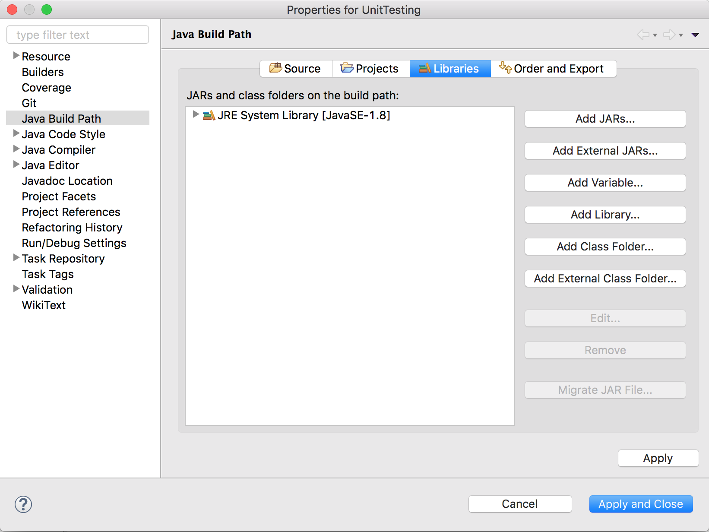The width and height of the screenshot is (709, 532).
Task: Collapse the Resource section in sidebar
Action: point(16,55)
